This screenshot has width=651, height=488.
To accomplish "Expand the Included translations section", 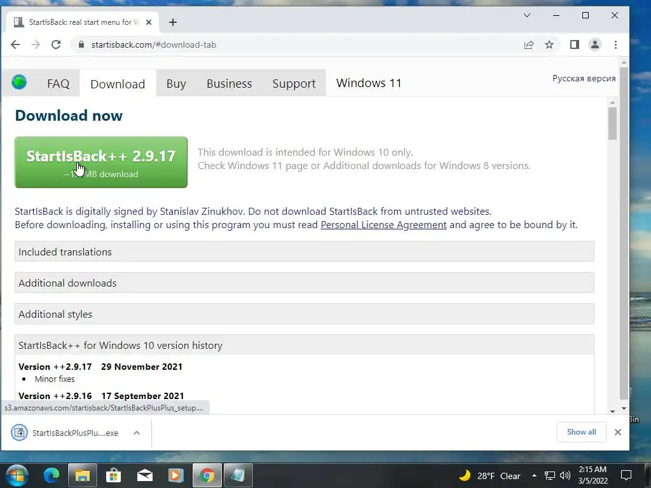I will click(305, 252).
